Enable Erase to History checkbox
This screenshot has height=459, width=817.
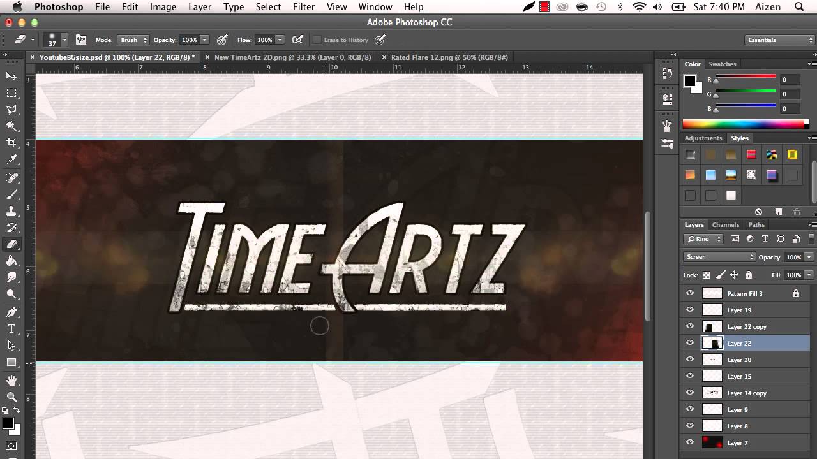tap(317, 40)
